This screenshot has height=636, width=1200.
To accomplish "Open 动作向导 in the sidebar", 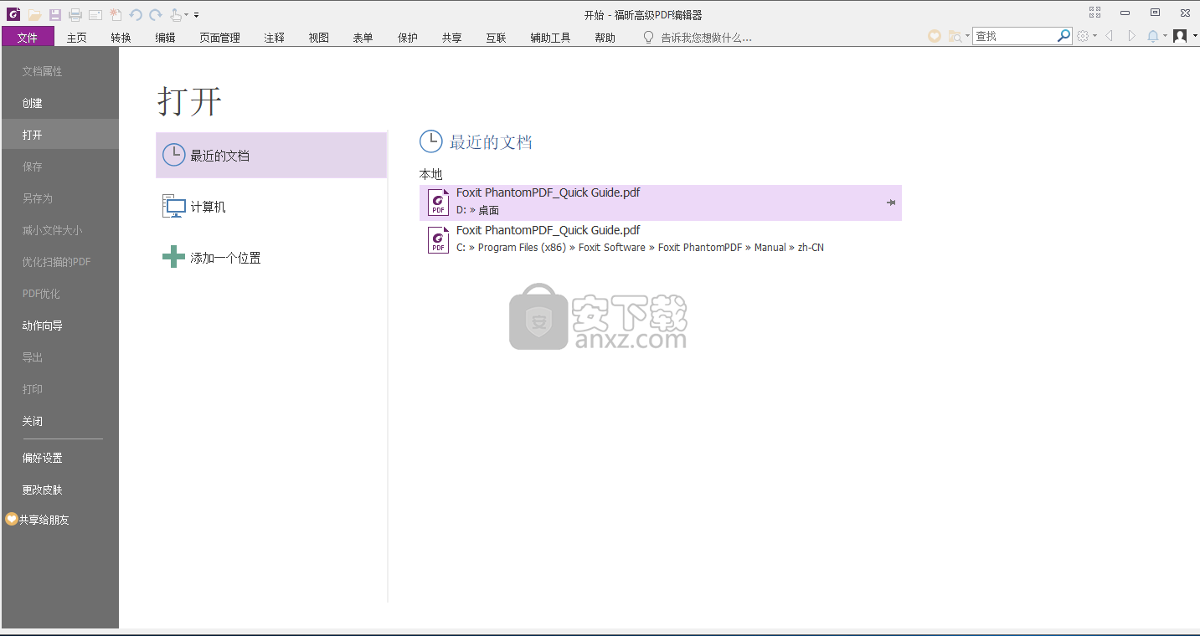I will tap(60, 326).
